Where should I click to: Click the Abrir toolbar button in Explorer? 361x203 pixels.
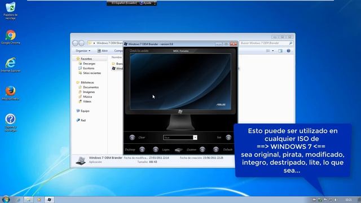pyautogui.click(x=103, y=51)
